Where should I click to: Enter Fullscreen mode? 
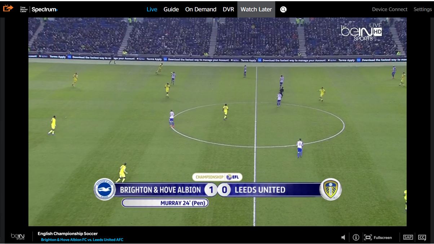coord(378,238)
